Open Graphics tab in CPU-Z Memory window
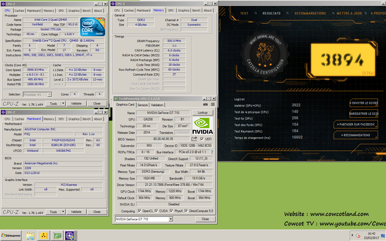This screenshot has width=386, height=241. 184,10
